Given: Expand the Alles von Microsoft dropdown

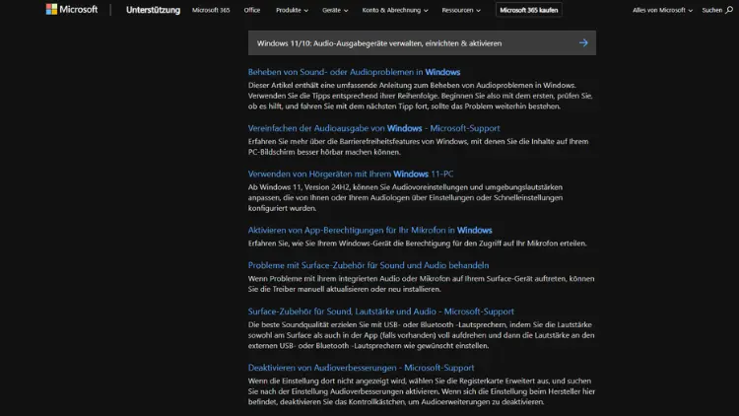Looking at the screenshot, I should 662,10.
